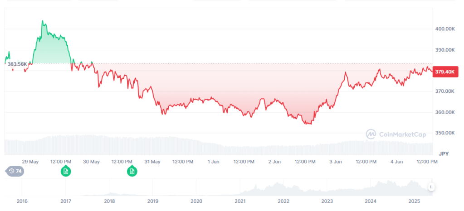Click the 4 Jun date label

(396, 162)
